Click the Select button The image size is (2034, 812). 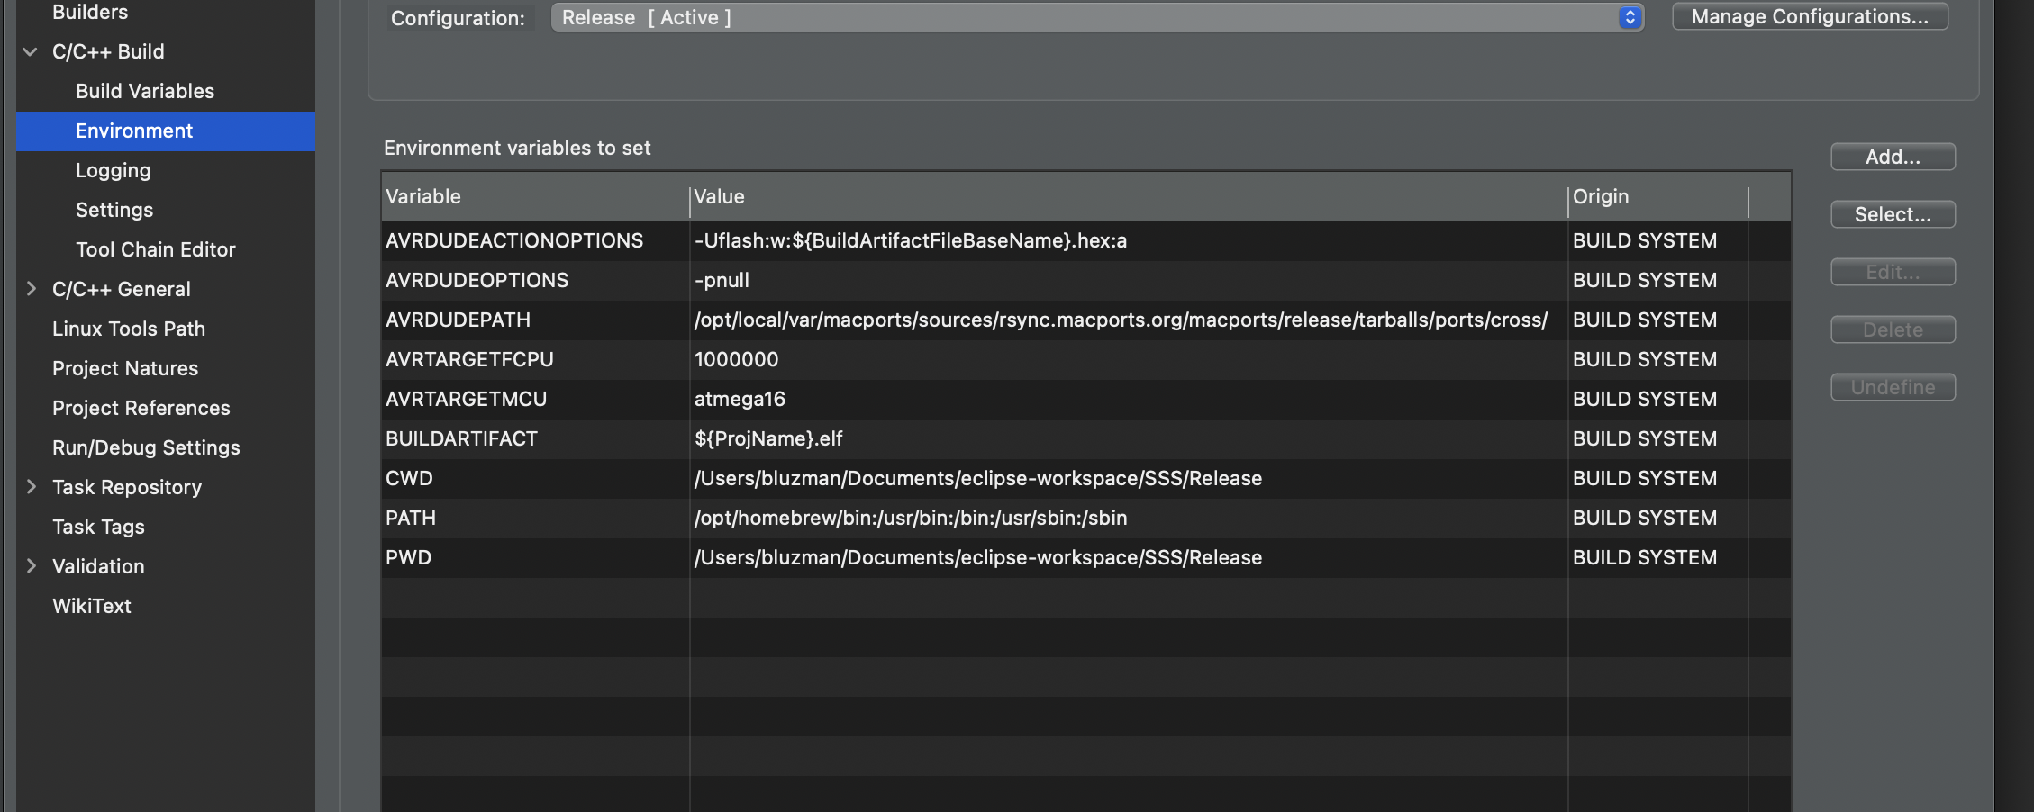tap(1893, 214)
